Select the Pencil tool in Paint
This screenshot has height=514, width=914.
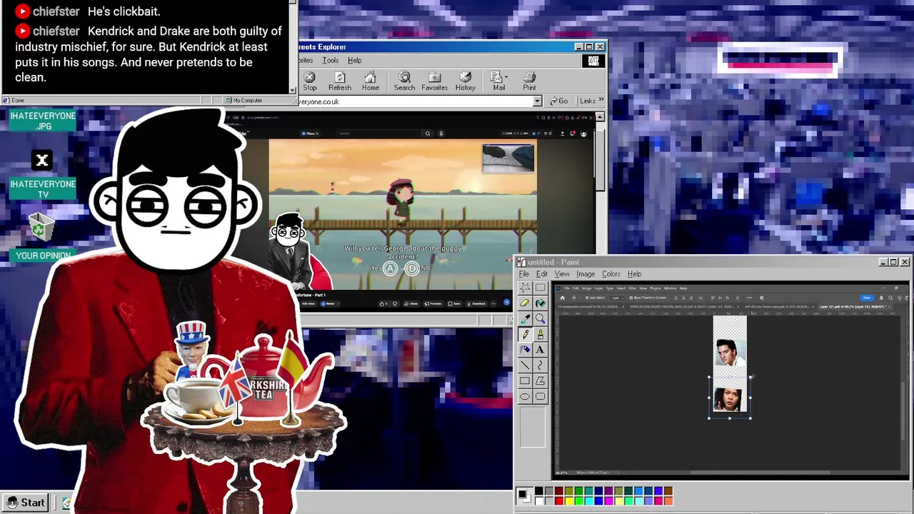525,334
